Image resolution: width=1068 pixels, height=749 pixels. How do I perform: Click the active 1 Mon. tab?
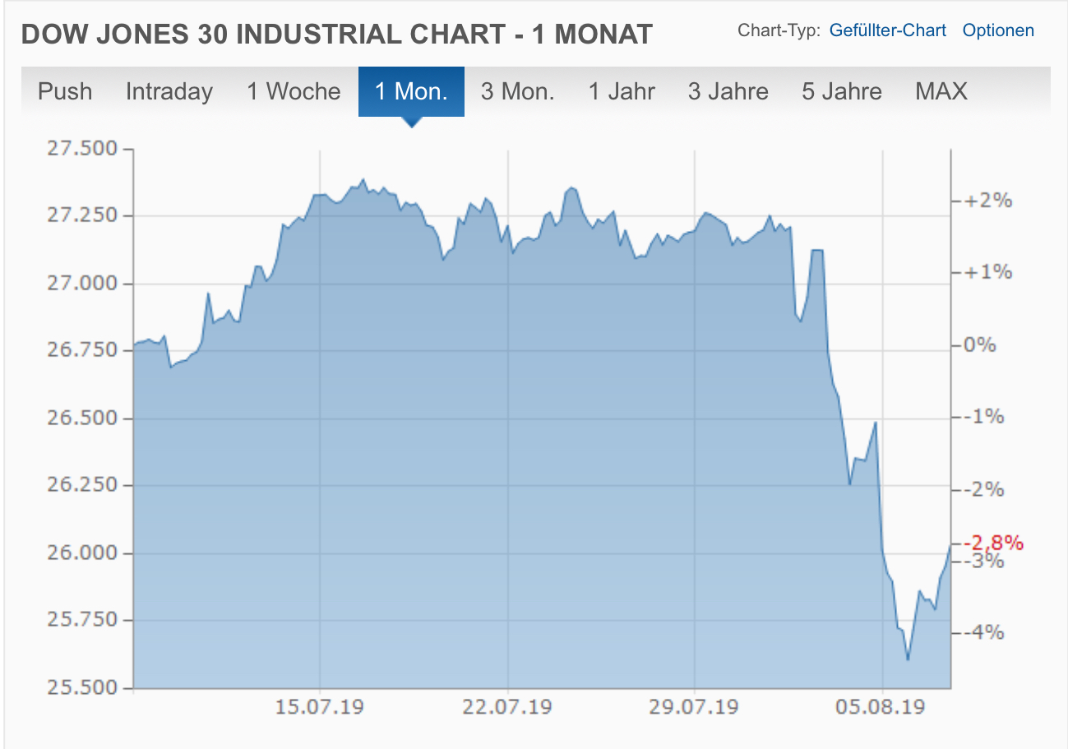[x=411, y=91]
